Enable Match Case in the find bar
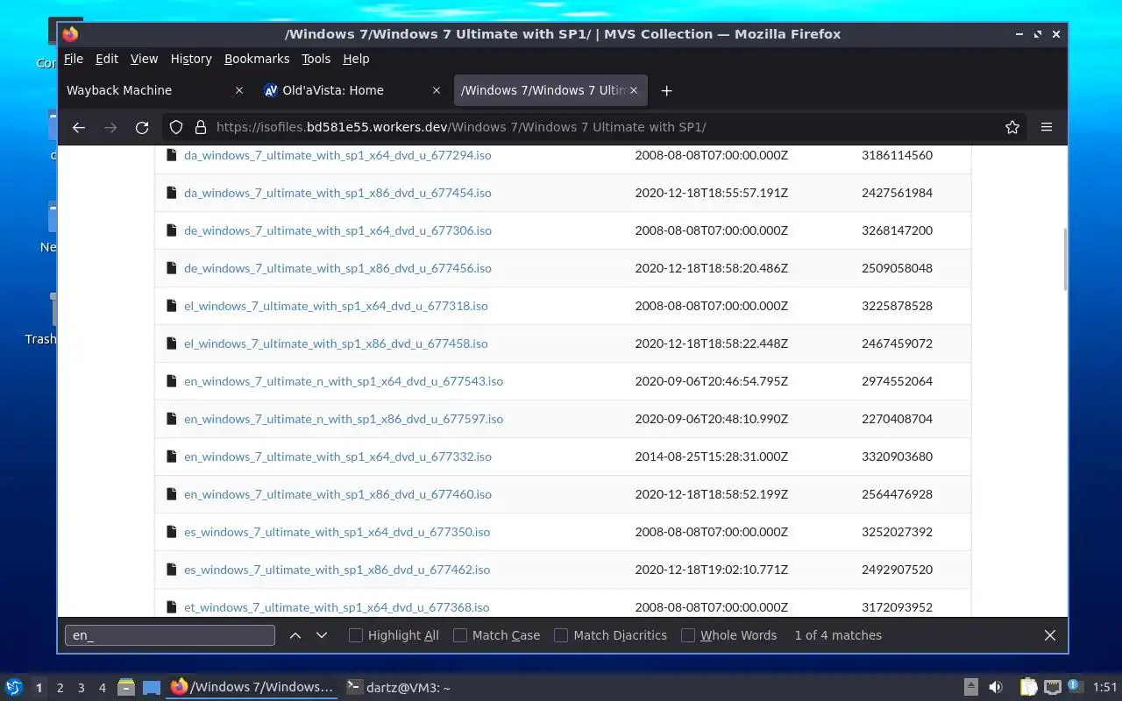 tap(496, 635)
